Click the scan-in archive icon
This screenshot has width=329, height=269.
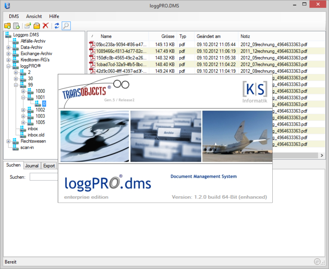(15, 147)
